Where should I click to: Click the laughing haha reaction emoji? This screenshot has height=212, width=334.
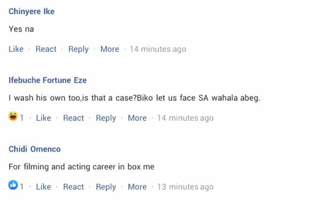13,116
